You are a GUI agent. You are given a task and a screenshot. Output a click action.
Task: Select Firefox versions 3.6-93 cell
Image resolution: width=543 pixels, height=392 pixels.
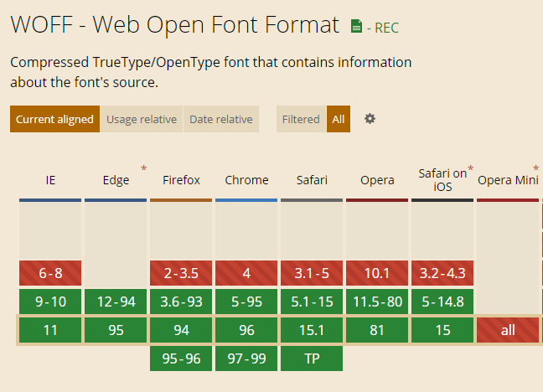(x=181, y=302)
